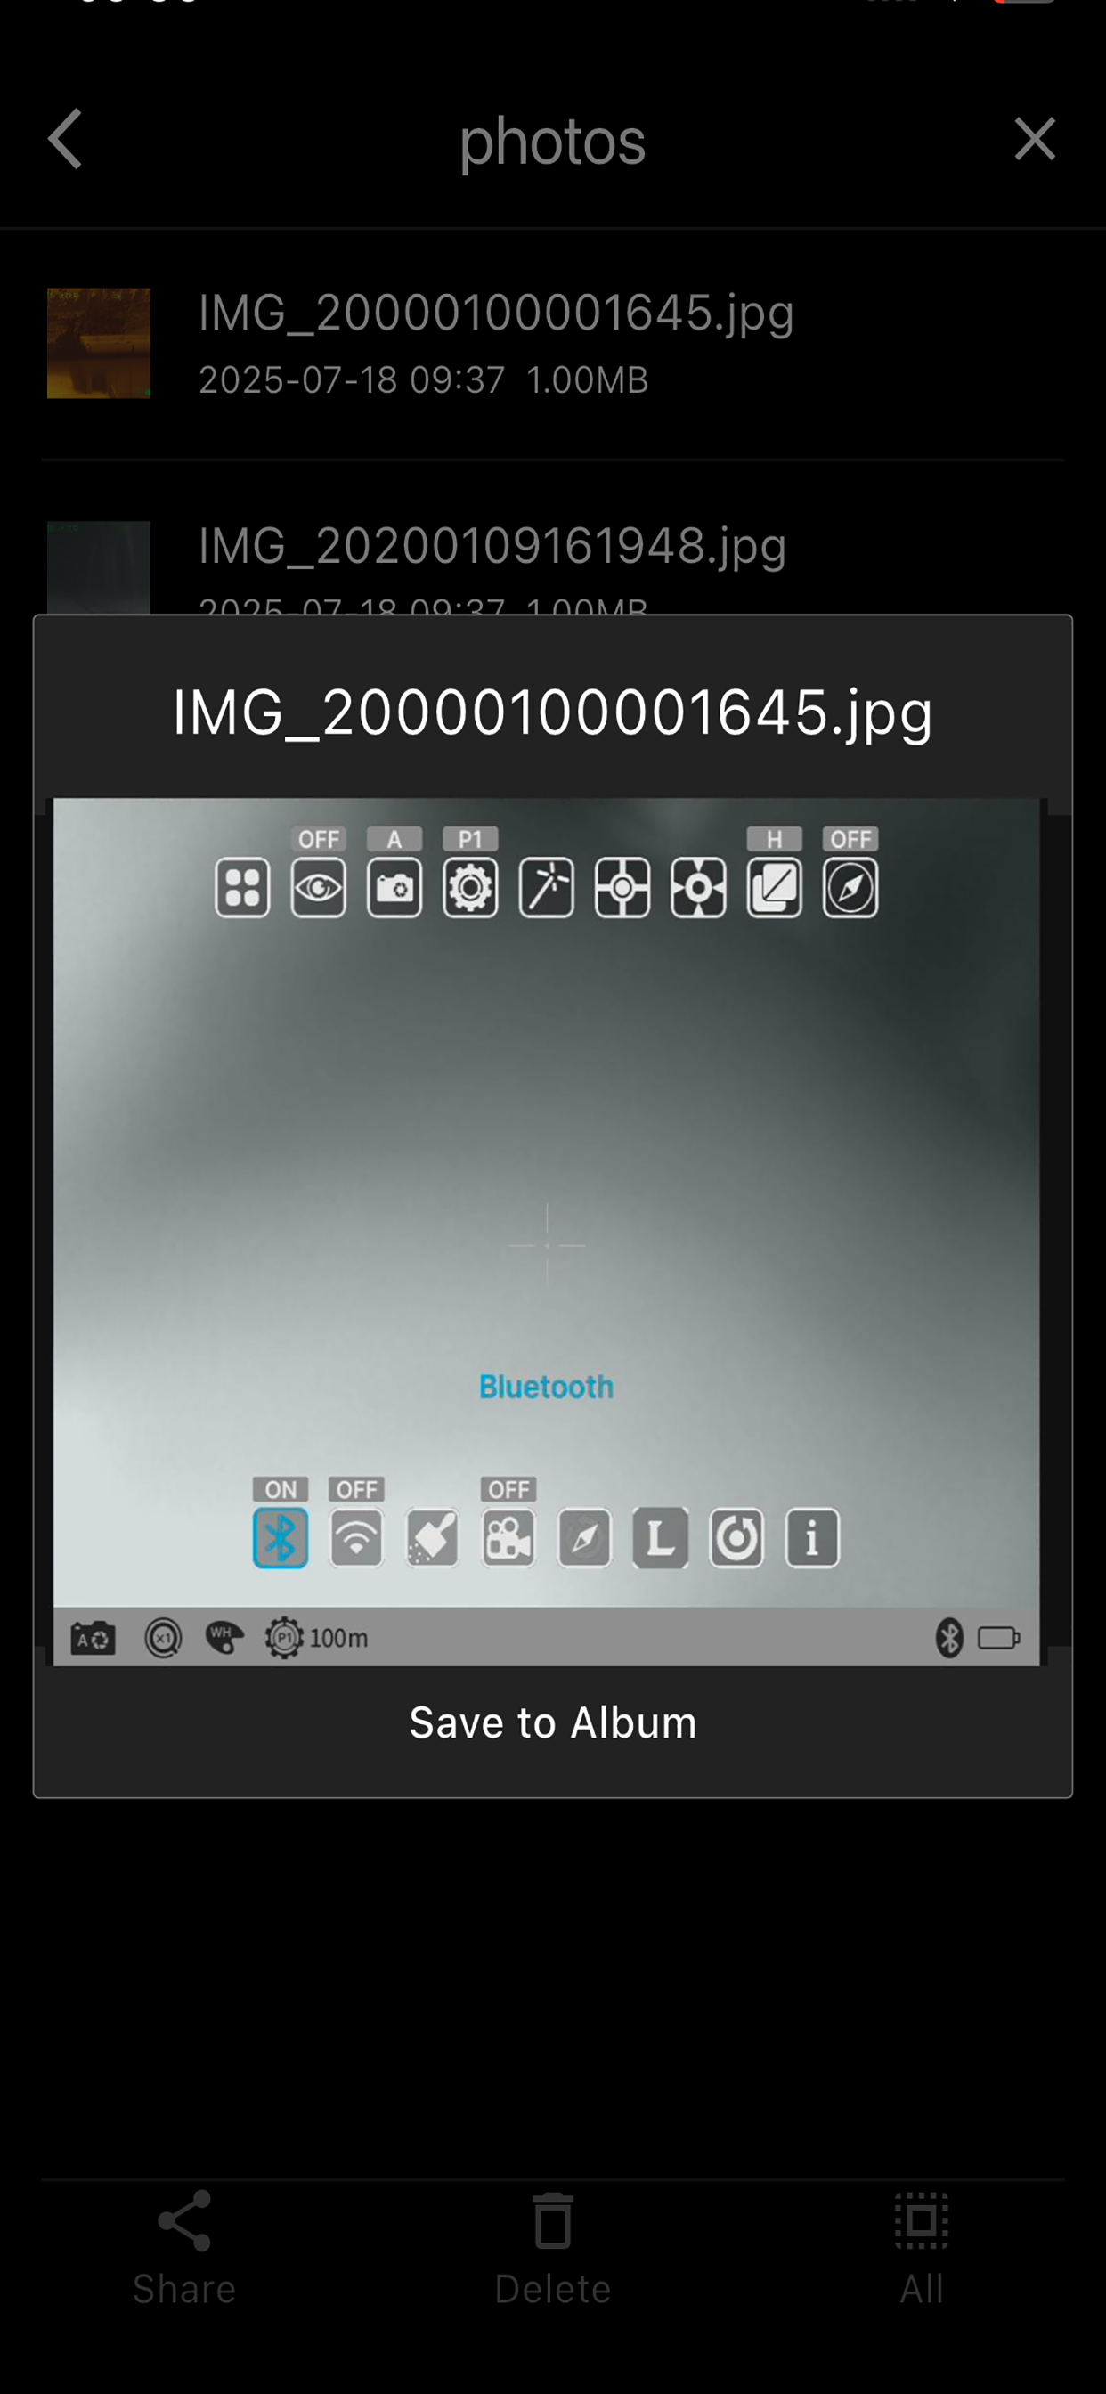Image resolution: width=1106 pixels, height=2394 pixels.
Task: Tap the magic wand icon in preview
Action: coord(547,889)
